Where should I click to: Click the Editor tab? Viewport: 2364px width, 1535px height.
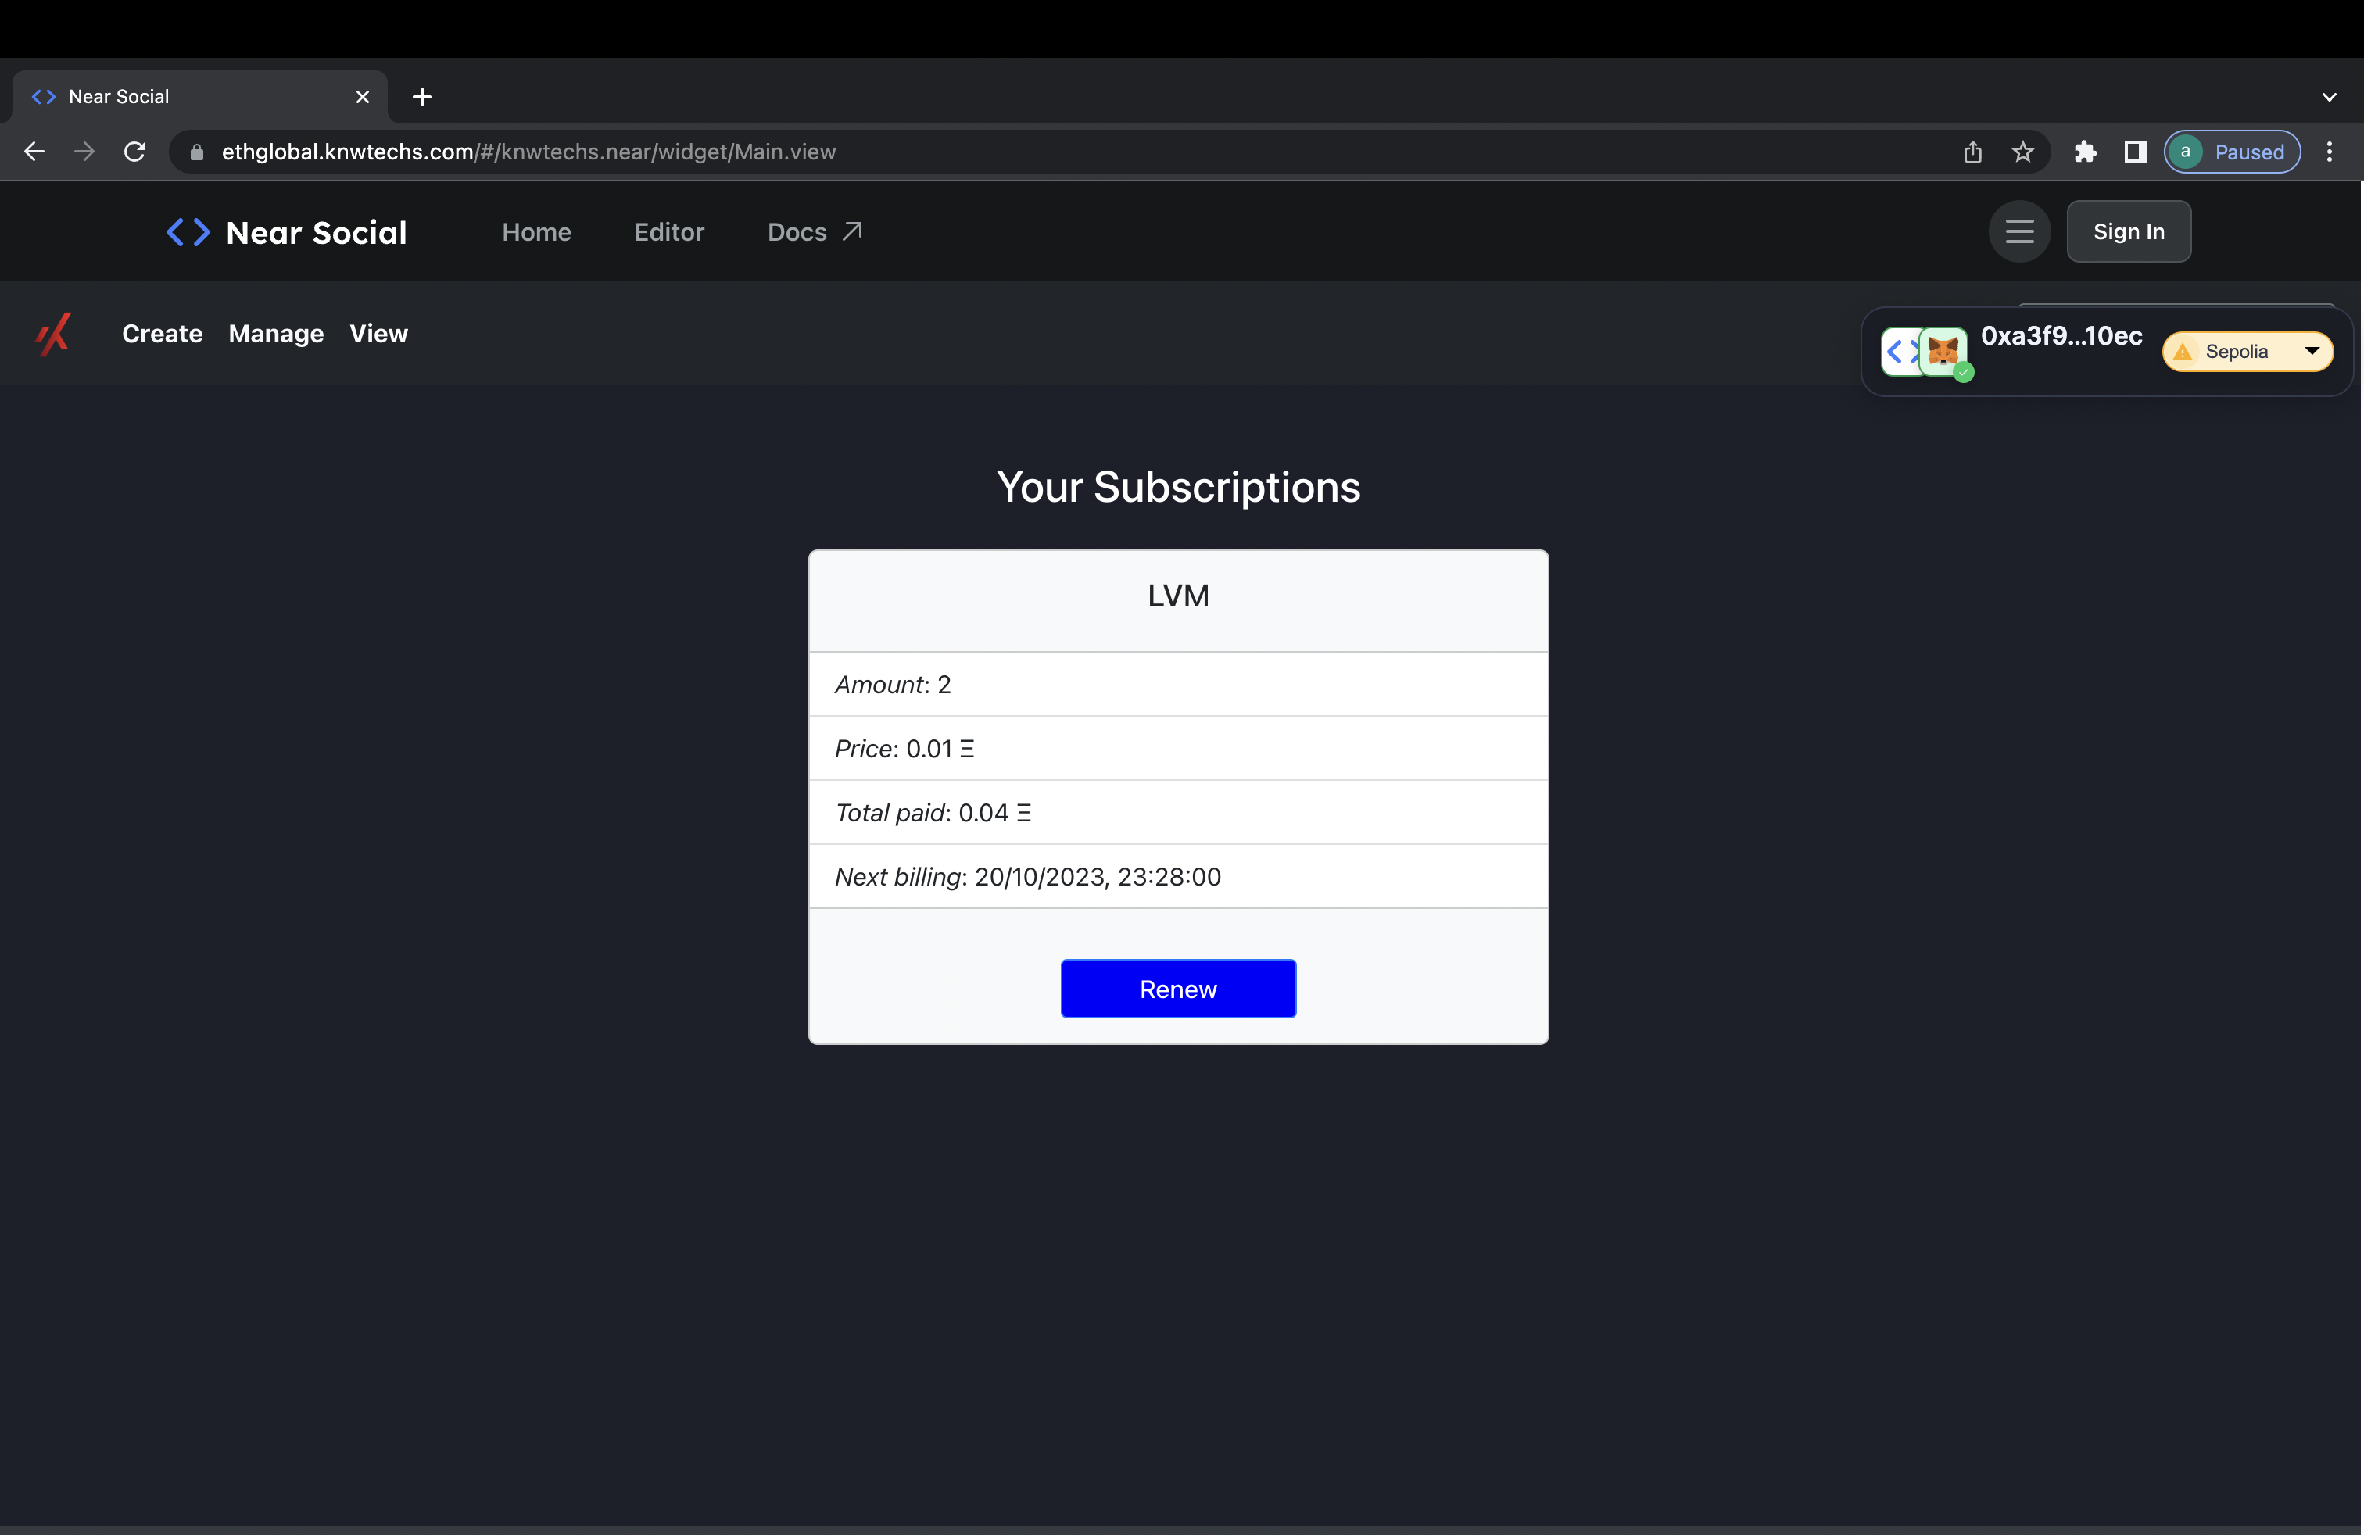coord(668,231)
